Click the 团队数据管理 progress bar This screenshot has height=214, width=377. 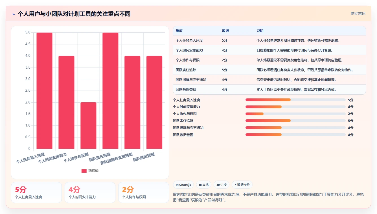click(295, 135)
